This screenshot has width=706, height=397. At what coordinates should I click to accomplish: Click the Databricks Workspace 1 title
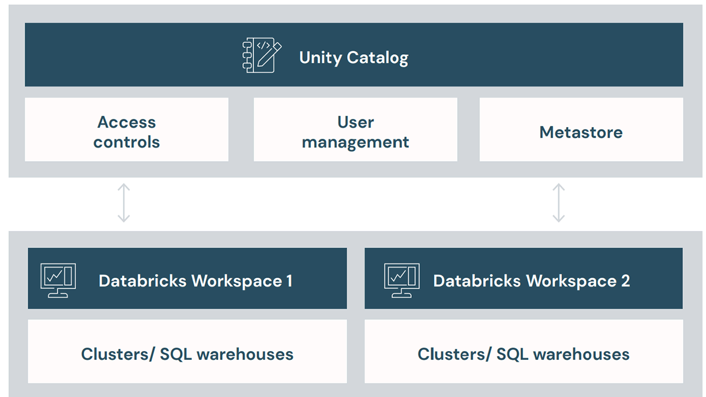pyautogui.click(x=195, y=281)
